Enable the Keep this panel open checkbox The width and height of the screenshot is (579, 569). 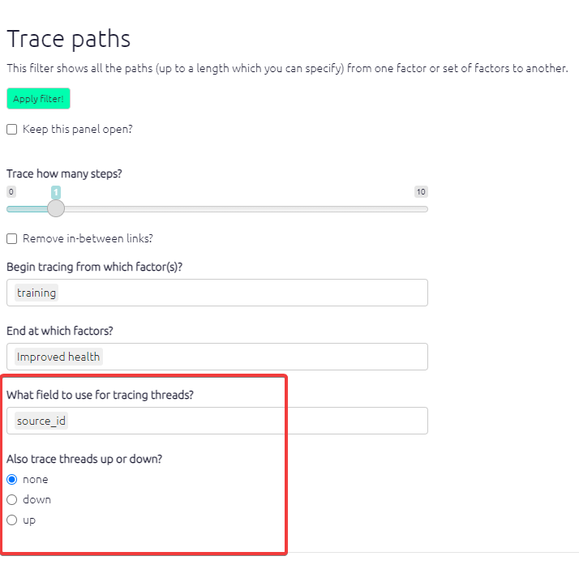click(x=12, y=130)
